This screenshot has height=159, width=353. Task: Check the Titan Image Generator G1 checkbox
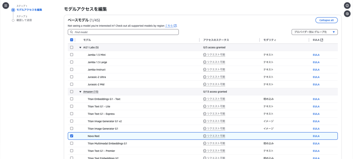tap(71, 129)
